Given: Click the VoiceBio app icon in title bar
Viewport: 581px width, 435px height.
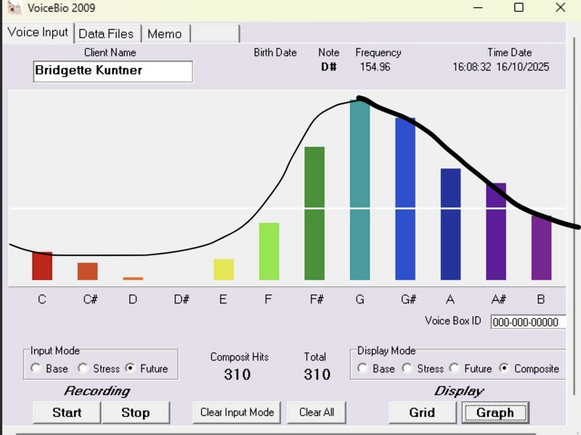Looking at the screenshot, I should 14,9.
